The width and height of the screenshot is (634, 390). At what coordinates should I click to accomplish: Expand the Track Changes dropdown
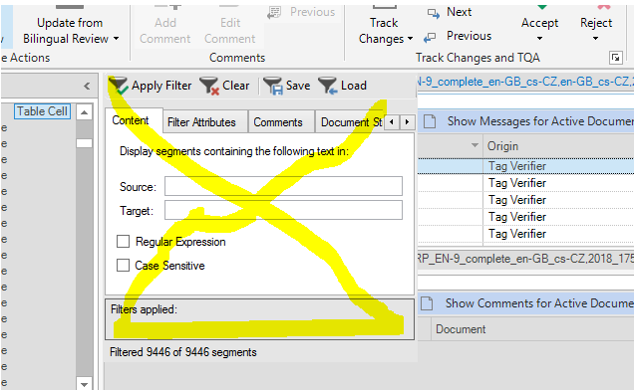tap(410, 39)
